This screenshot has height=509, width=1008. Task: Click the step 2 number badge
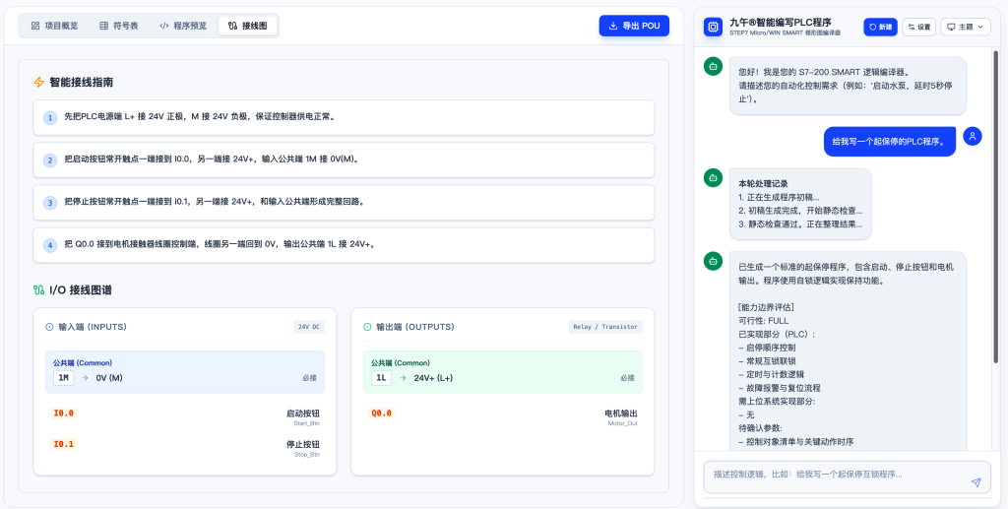coord(50,160)
